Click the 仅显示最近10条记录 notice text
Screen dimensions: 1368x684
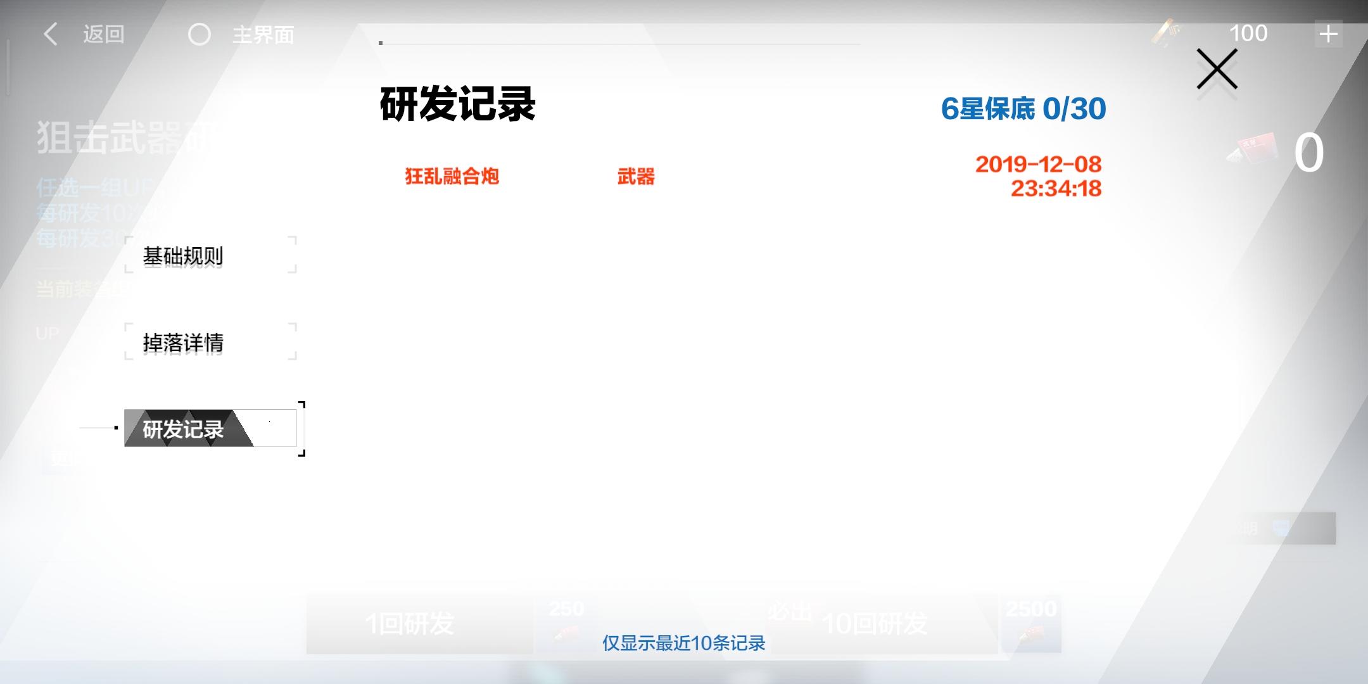(683, 643)
